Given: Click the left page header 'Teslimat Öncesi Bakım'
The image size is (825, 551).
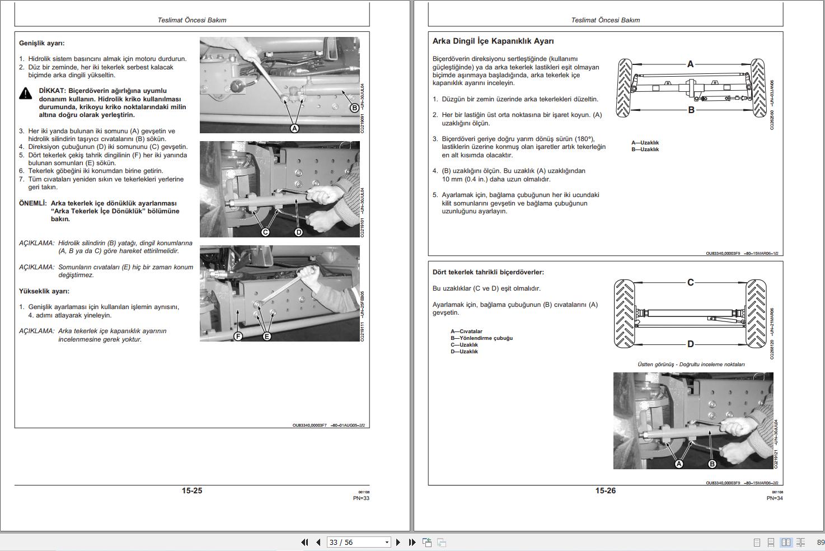Looking at the screenshot, I should coord(192,20).
